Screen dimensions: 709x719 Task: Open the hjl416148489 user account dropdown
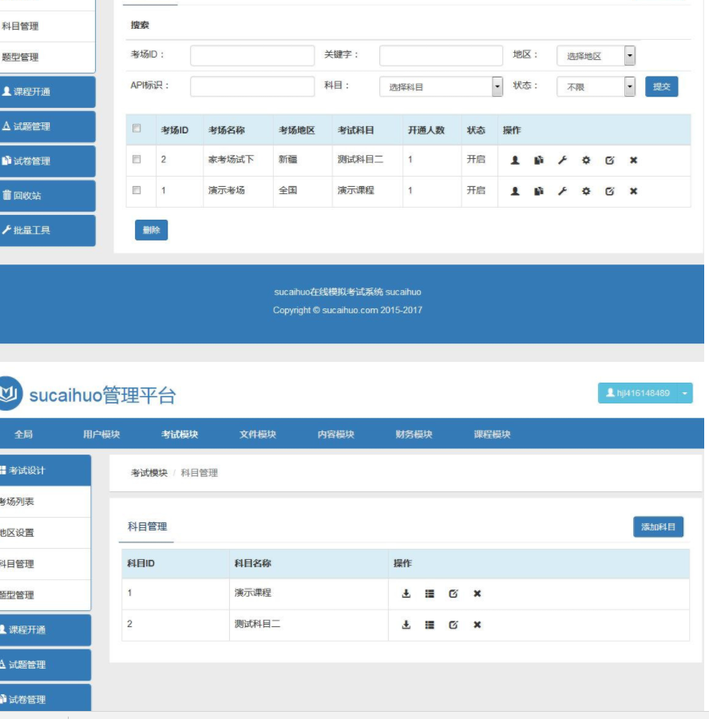(x=645, y=393)
